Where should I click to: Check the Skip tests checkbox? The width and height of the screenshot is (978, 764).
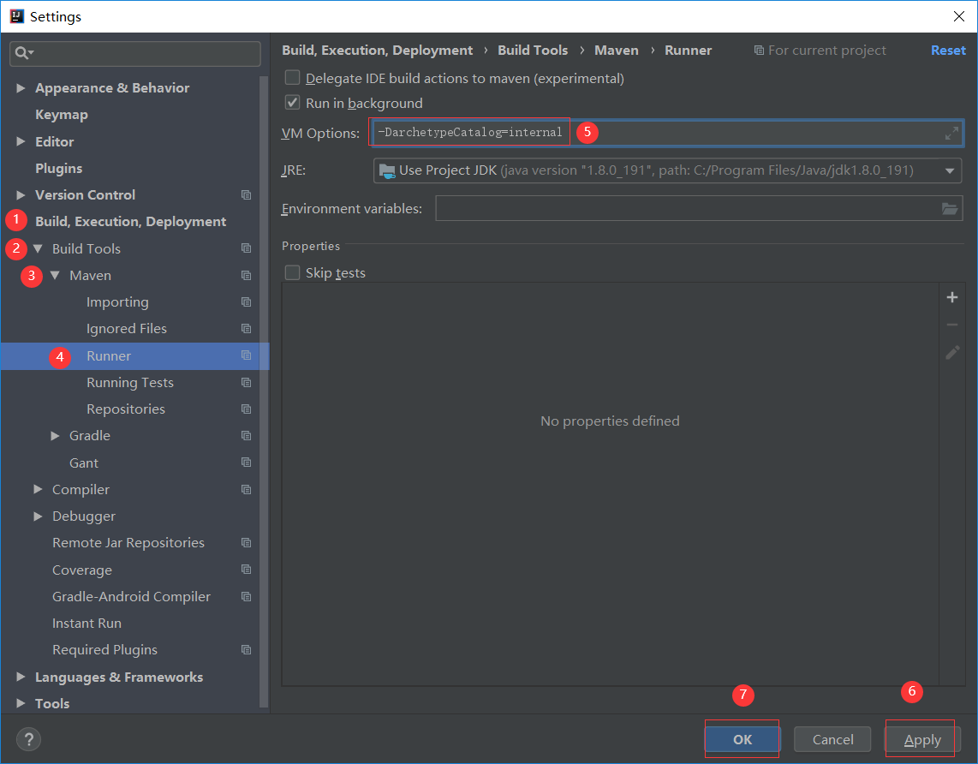292,272
